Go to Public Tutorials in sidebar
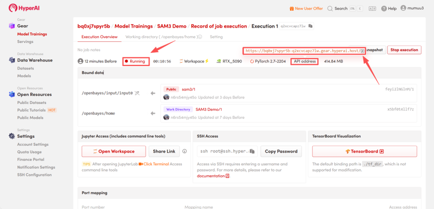This screenshot has height=209, width=434. coord(31,110)
